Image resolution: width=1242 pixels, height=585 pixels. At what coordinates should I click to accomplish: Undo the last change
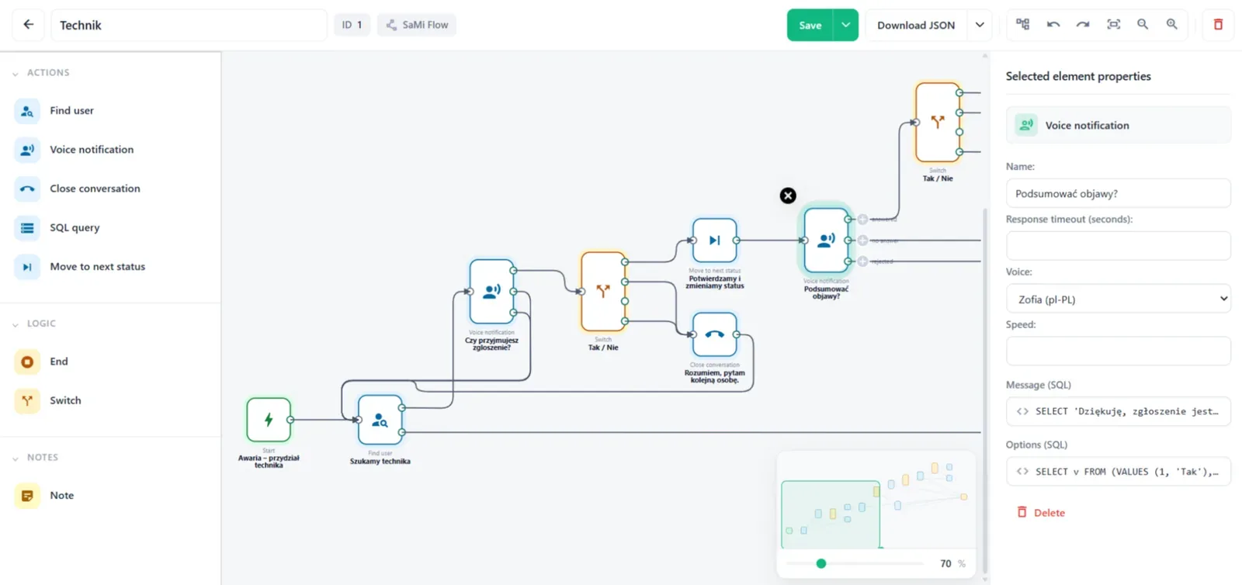(x=1053, y=25)
